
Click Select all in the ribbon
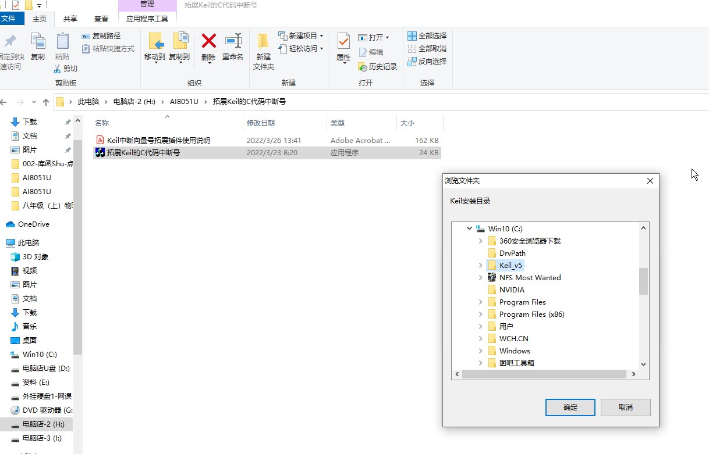427,36
